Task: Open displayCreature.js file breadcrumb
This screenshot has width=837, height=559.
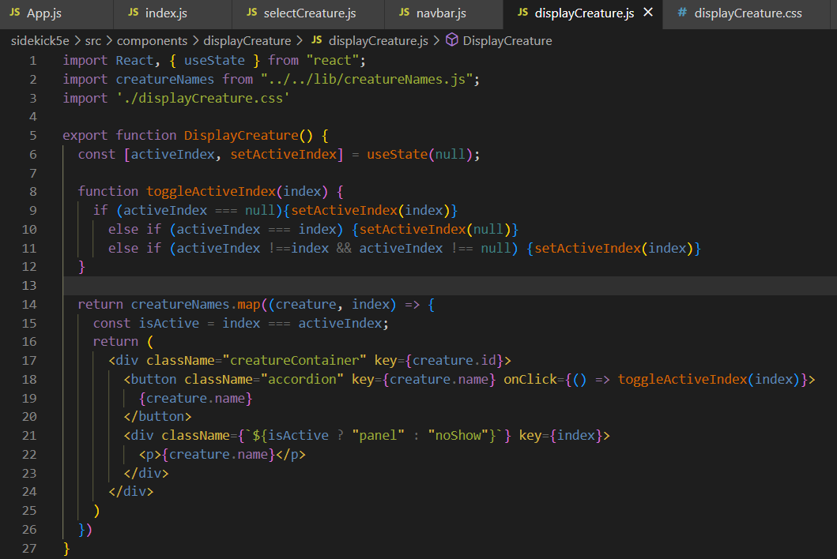Action: click(379, 41)
